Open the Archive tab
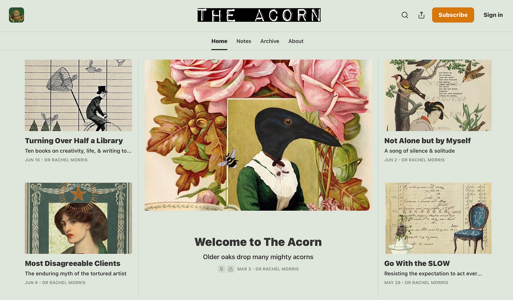 (x=270, y=41)
